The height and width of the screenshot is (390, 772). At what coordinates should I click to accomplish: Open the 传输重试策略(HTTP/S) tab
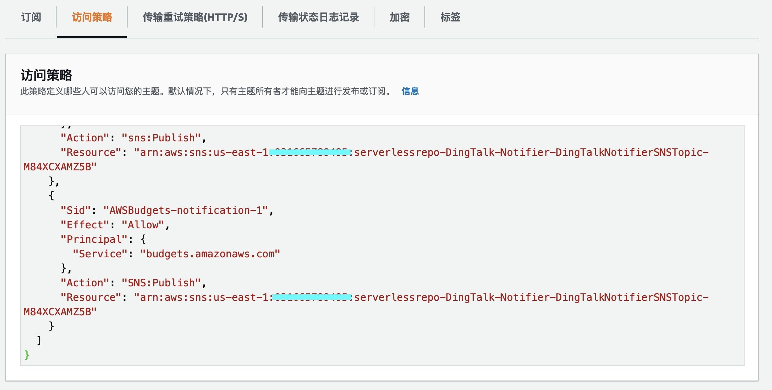tap(195, 17)
